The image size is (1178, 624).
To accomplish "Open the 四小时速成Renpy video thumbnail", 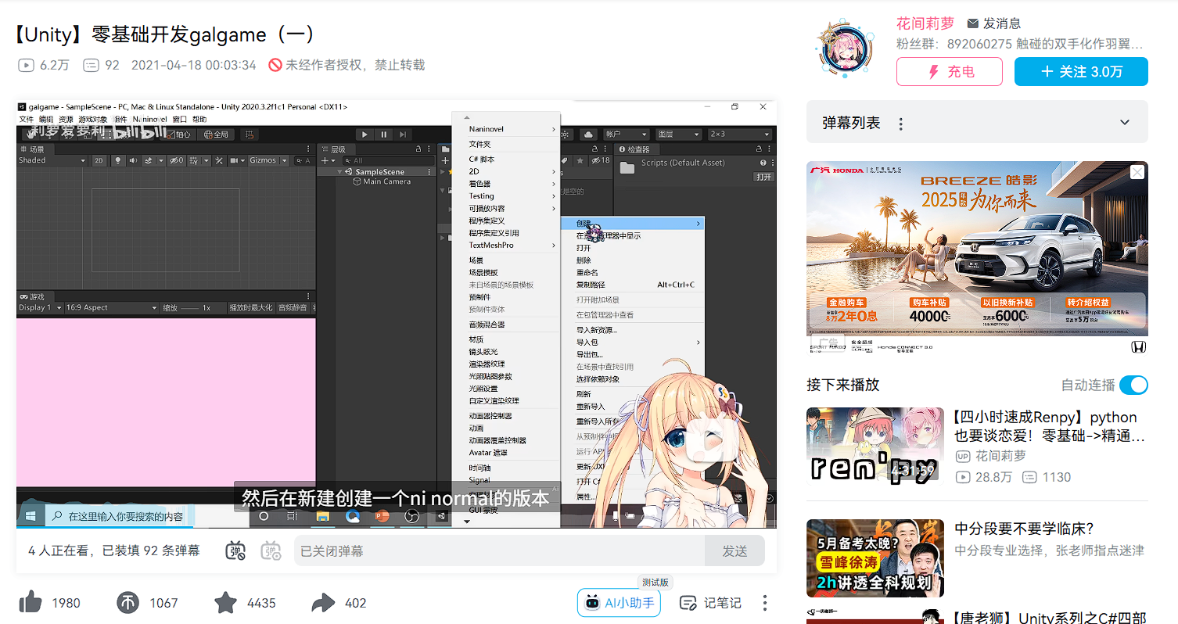I will point(875,447).
